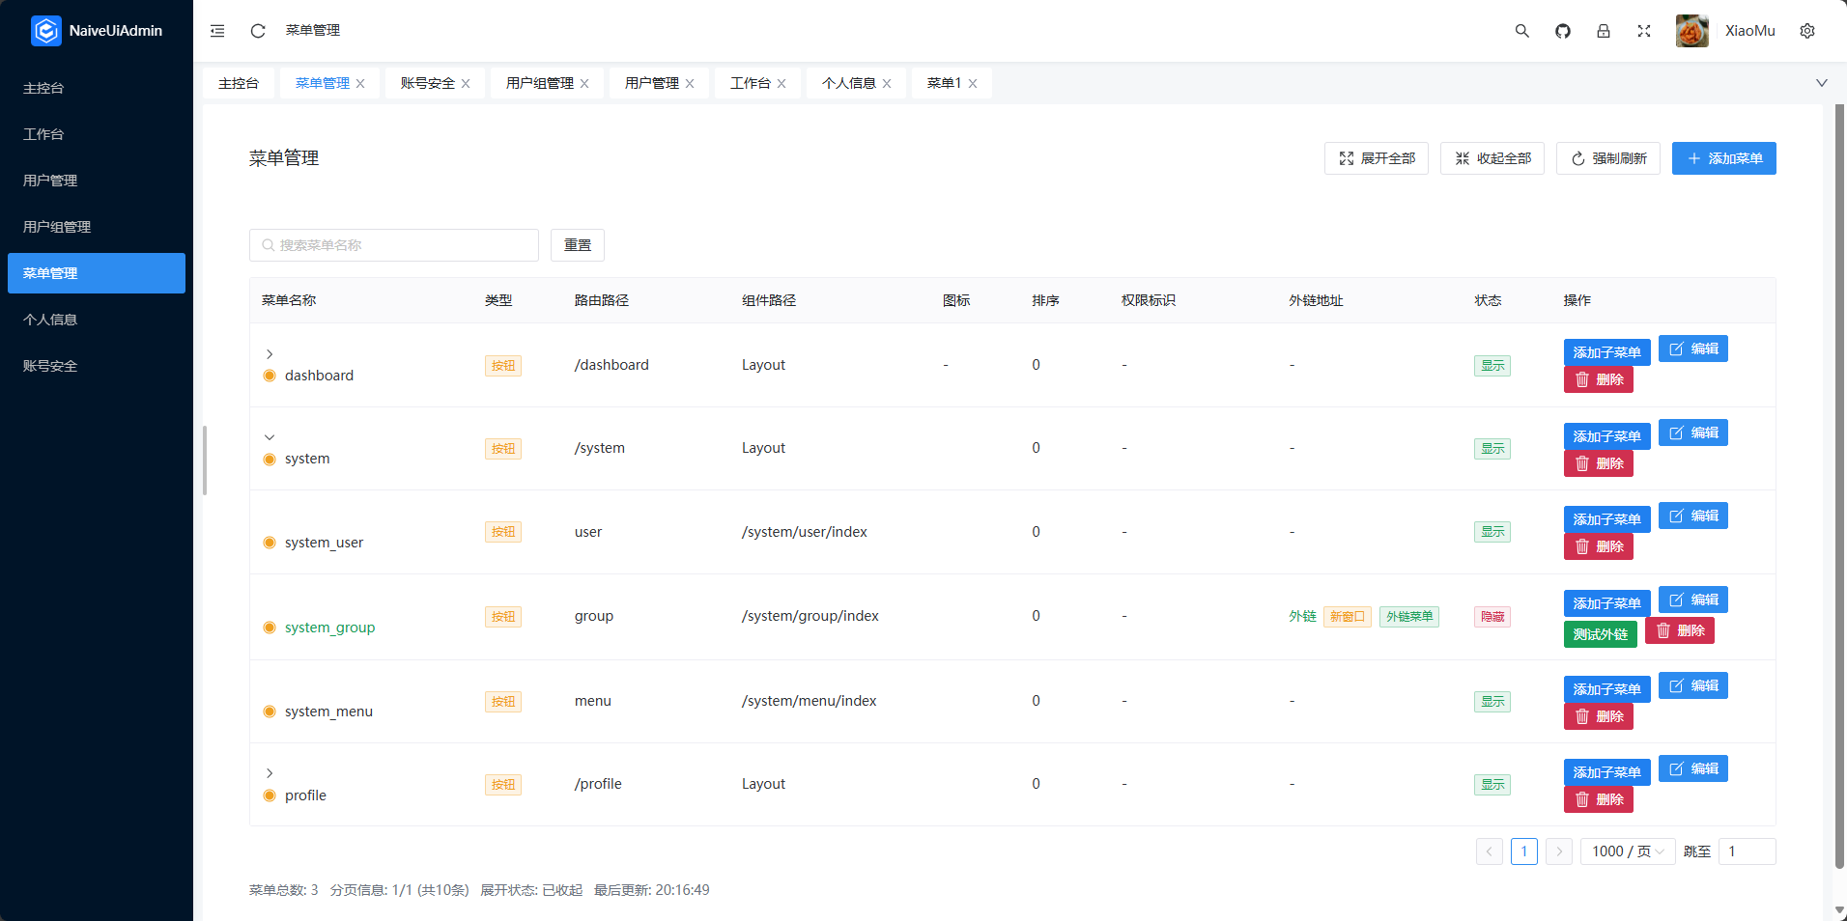1847x921 pixels.
Task: Click the lock screen icon
Action: coord(1604,30)
